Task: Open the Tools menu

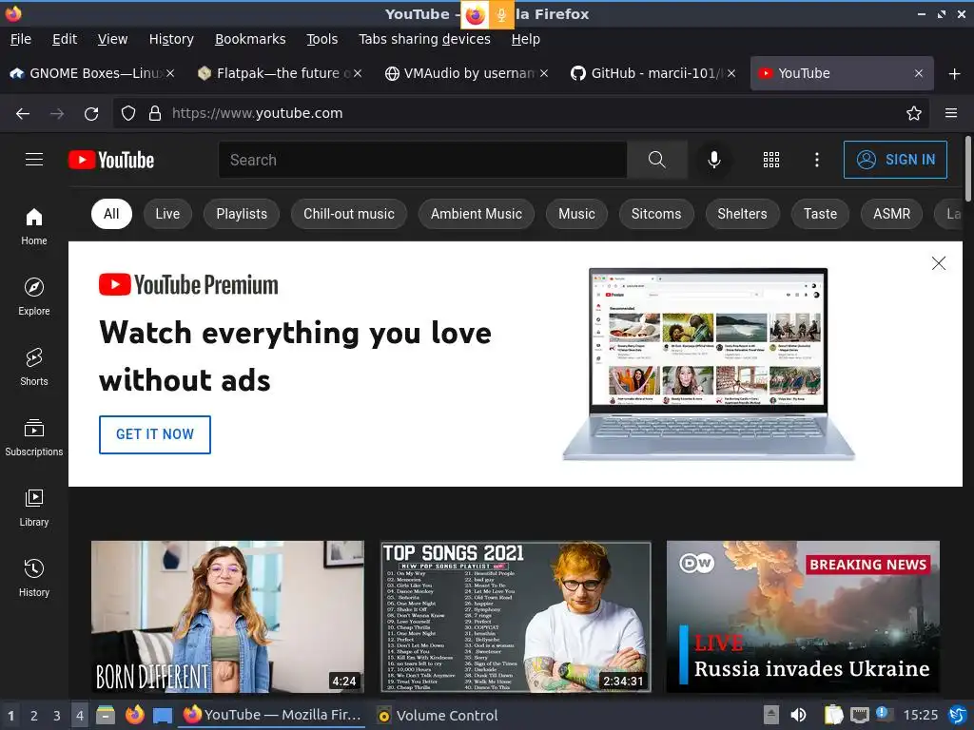Action: [321, 39]
